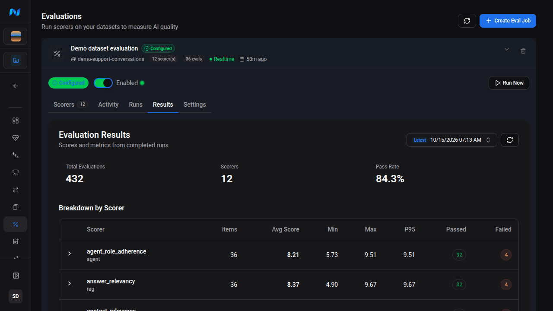This screenshot has width=553, height=311.
Task: Open the dashboard grid icon
Action: 16,121
